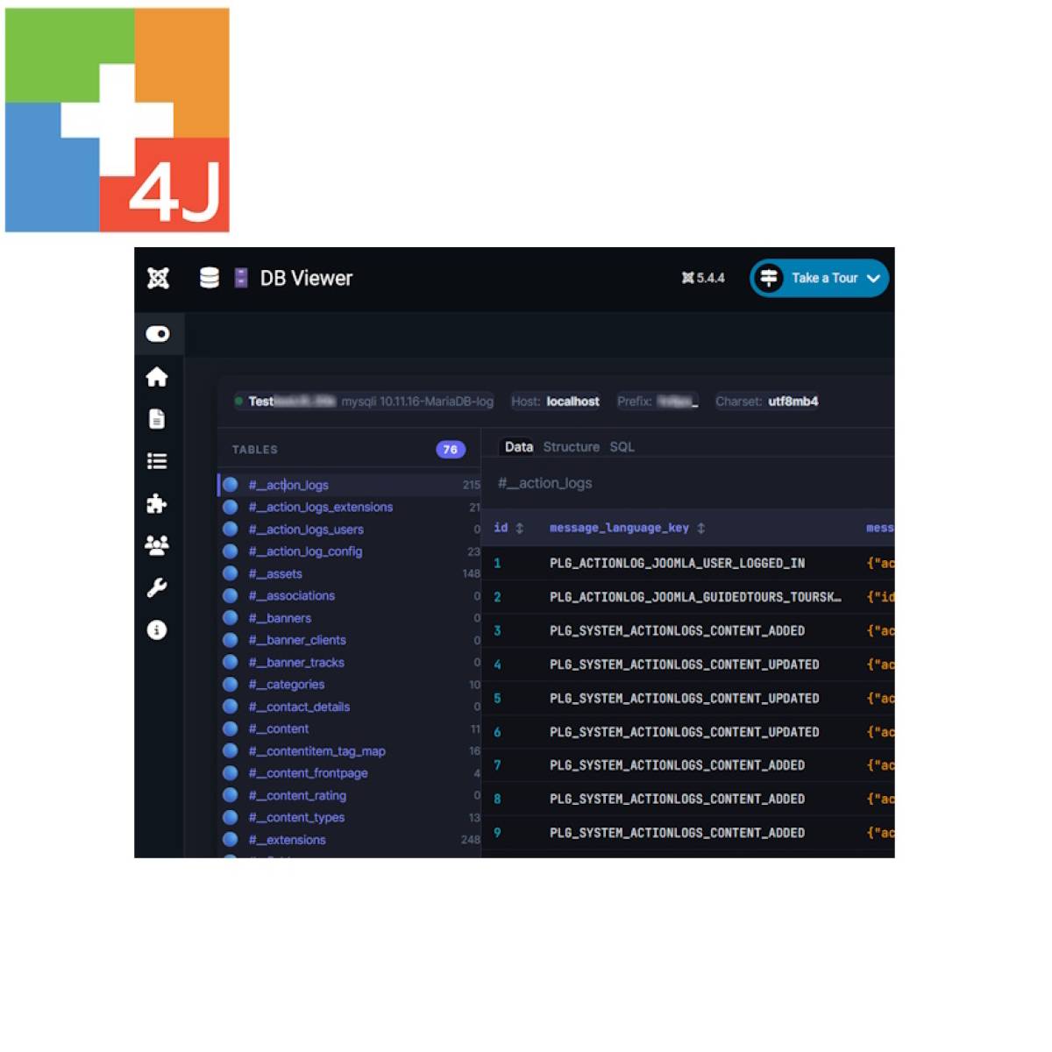Viewport: 1052px width, 1052px height.
Task: Click PLG_SYSTEM_ACTIONLOGS_CONTENT_ADDED in row 9
Action: tap(677, 833)
